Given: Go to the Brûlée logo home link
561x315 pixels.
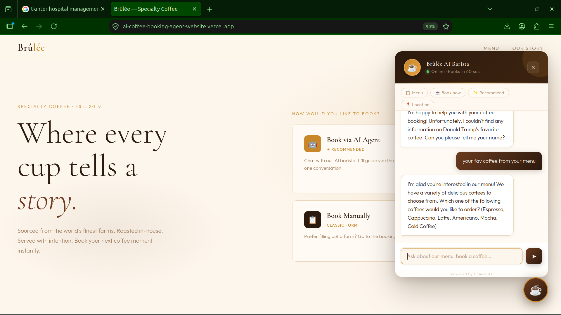Looking at the screenshot, I should point(31,48).
